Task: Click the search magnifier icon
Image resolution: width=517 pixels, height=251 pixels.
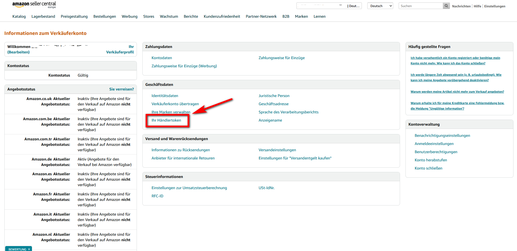Action: pos(446,6)
